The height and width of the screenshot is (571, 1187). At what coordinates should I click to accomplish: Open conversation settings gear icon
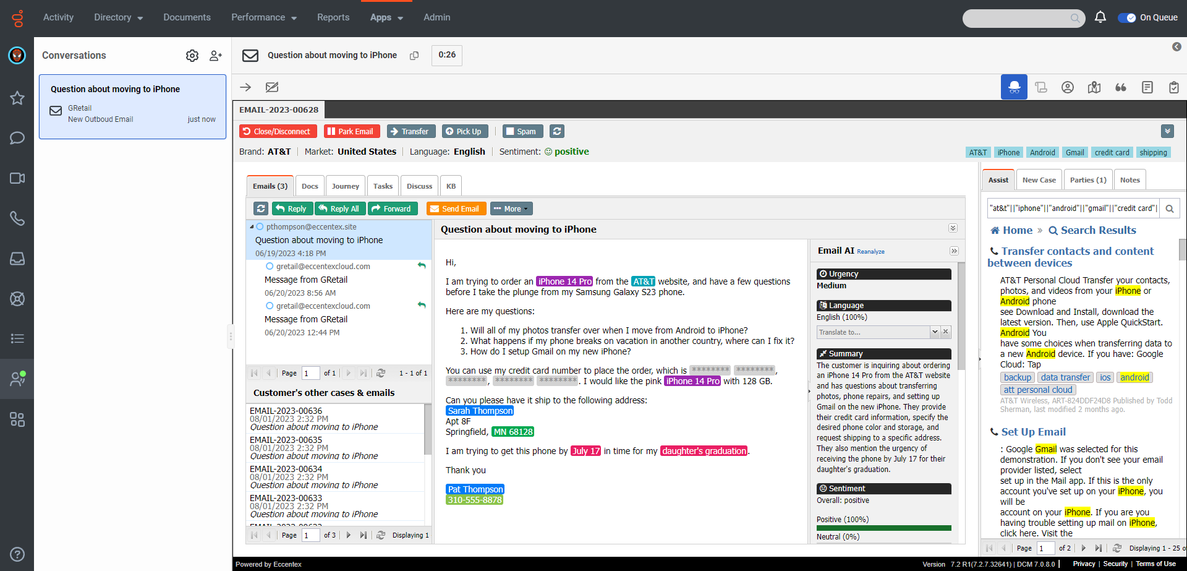(192, 56)
